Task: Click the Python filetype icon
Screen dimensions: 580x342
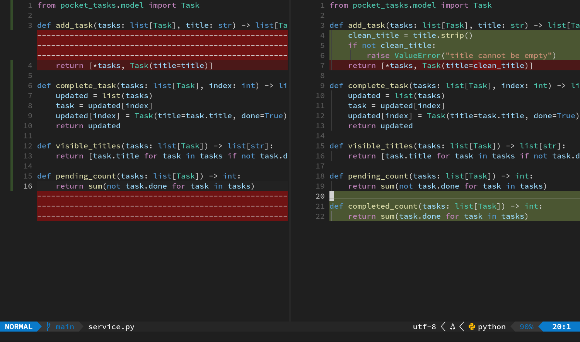Action: click(472, 327)
